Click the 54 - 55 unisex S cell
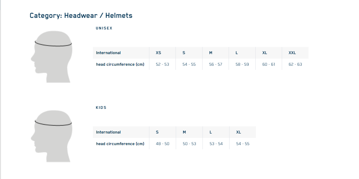This screenshot has height=179, width=359. point(189,65)
